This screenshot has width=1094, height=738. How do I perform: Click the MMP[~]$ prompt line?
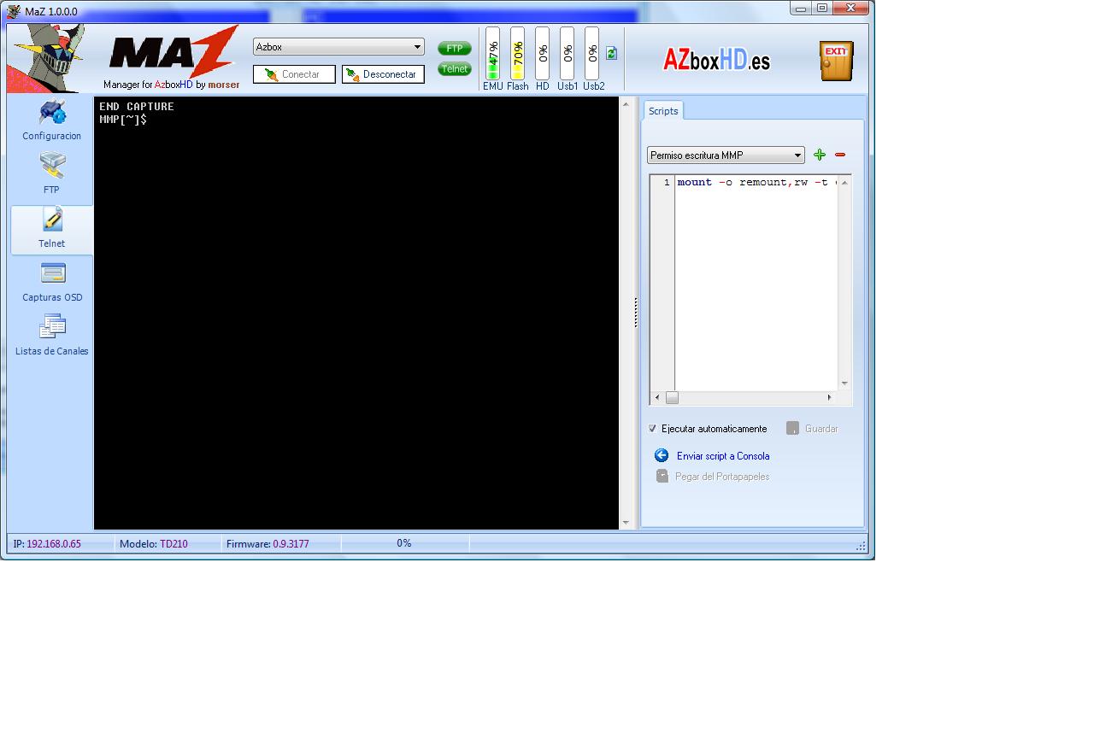[123, 120]
